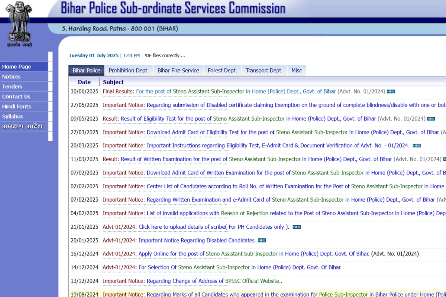The width and height of the screenshot is (446, 297).
Task: Switch to the Prohibition Dept. tab
Action: pos(129,70)
